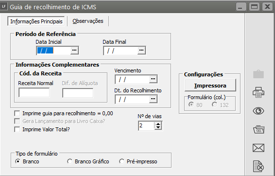The width and height of the screenshot is (275, 176).
Task: Increase the Nº de vias spinner value
Action: point(158,124)
